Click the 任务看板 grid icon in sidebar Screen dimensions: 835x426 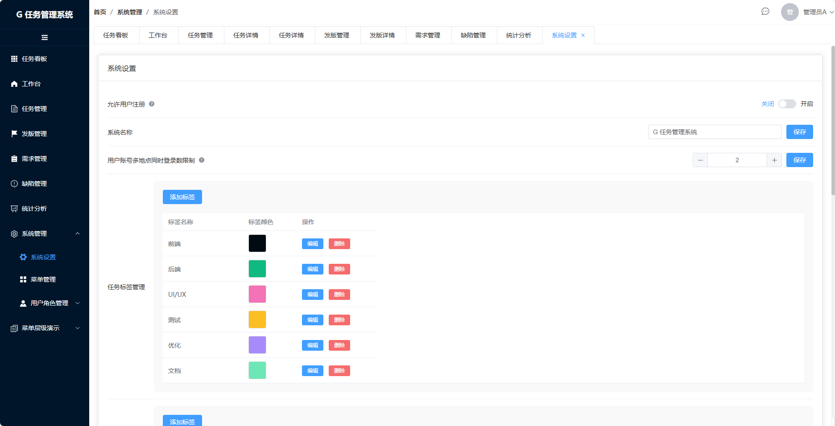(14, 59)
